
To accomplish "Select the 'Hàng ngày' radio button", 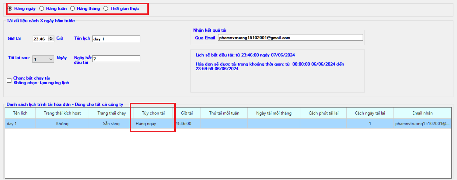I will click(x=10, y=8).
